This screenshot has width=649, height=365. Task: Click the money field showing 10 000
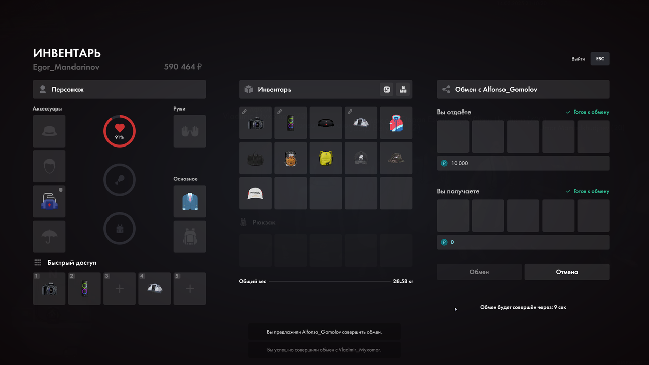click(523, 163)
